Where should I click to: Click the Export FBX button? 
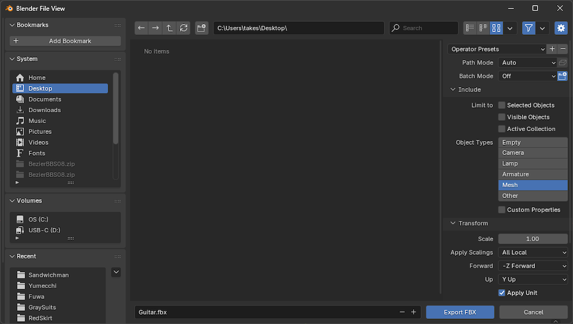click(460, 312)
